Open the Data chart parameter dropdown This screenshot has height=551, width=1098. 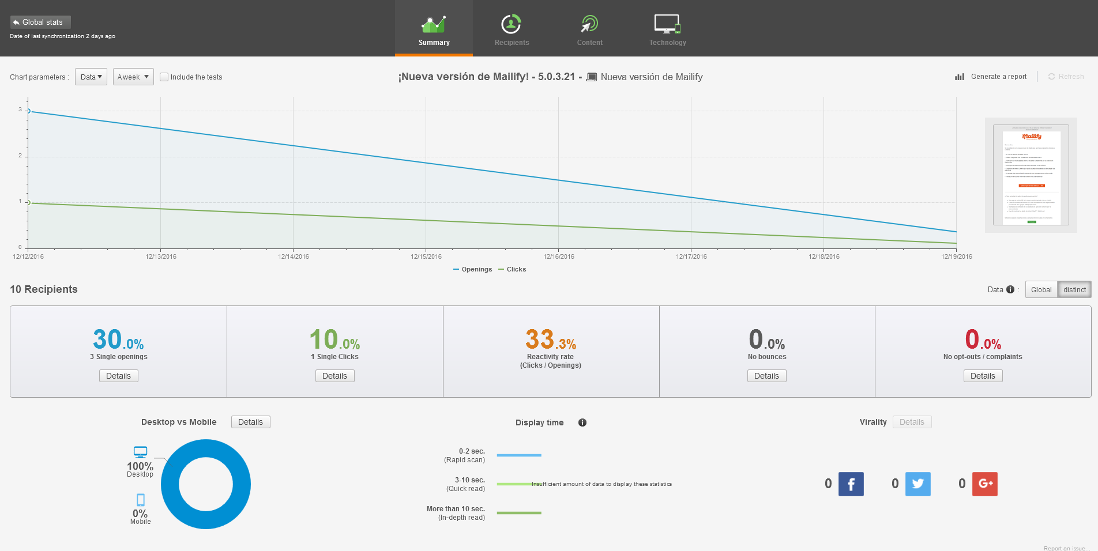[91, 77]
